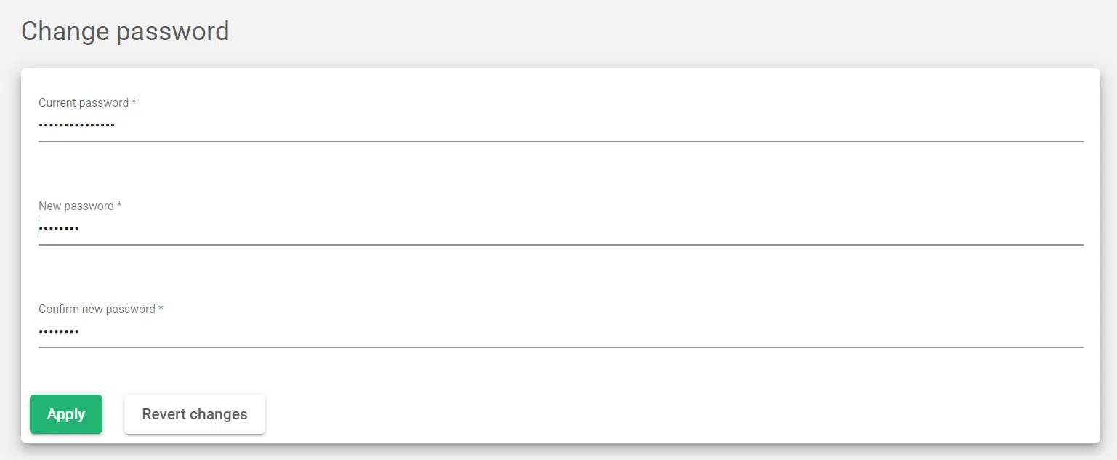The image size is (1117, 460).
Task: Click the New password label
Action: [x=76, y=206]
